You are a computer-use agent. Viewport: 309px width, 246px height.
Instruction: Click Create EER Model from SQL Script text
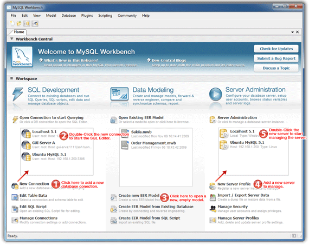[x=149, y=218]
